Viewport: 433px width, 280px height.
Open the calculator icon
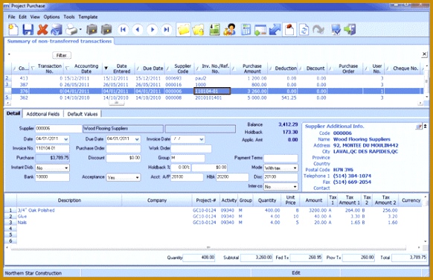click(246, 30)
